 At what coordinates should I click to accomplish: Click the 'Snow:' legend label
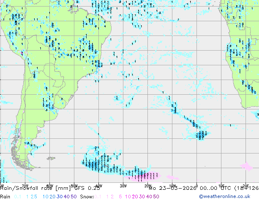click(87, 197)
